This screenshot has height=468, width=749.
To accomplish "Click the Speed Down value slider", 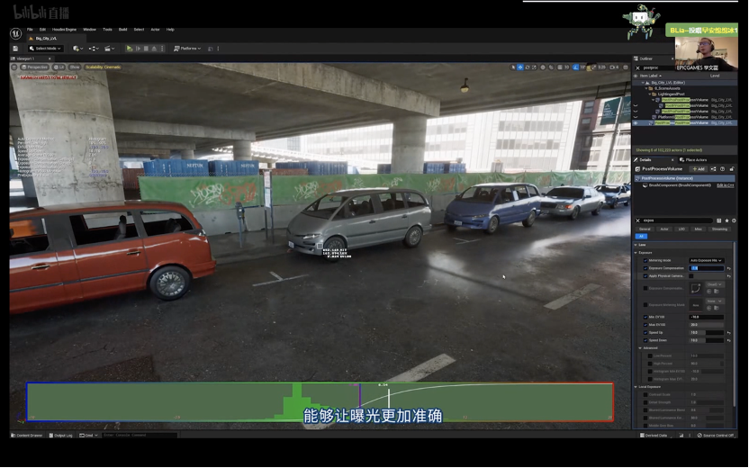I will pos(706,340).
